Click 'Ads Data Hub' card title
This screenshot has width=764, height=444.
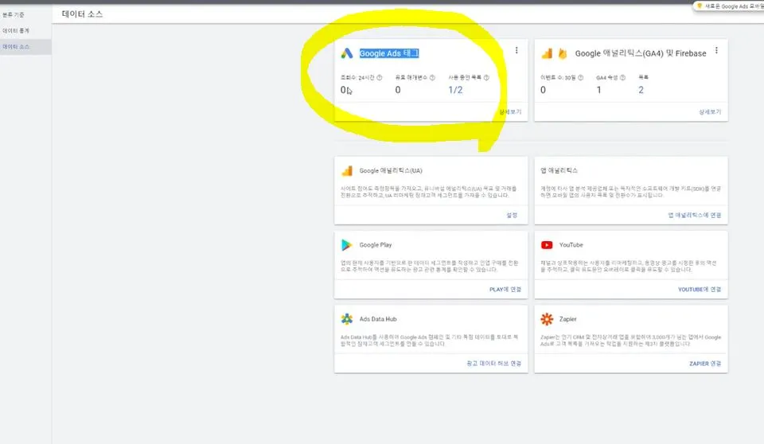click(x=377, y=319)
